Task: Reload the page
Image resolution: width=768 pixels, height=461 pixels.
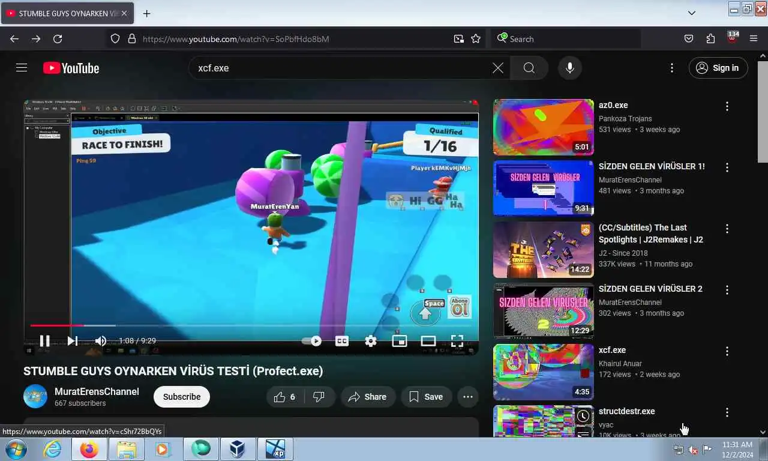Action: pyautogui.click(x=58, y=38)
